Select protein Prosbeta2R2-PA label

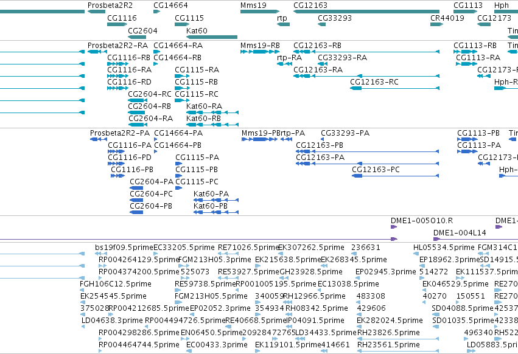click(x=120, y=133)
